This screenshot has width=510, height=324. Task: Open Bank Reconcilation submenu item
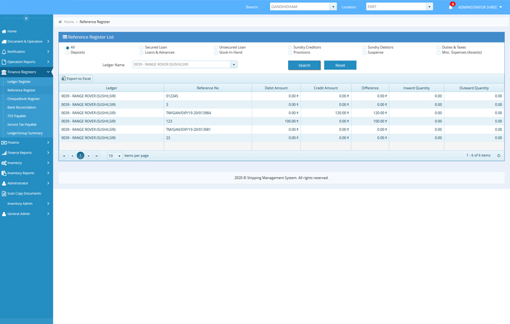click(x=22, y=107)
